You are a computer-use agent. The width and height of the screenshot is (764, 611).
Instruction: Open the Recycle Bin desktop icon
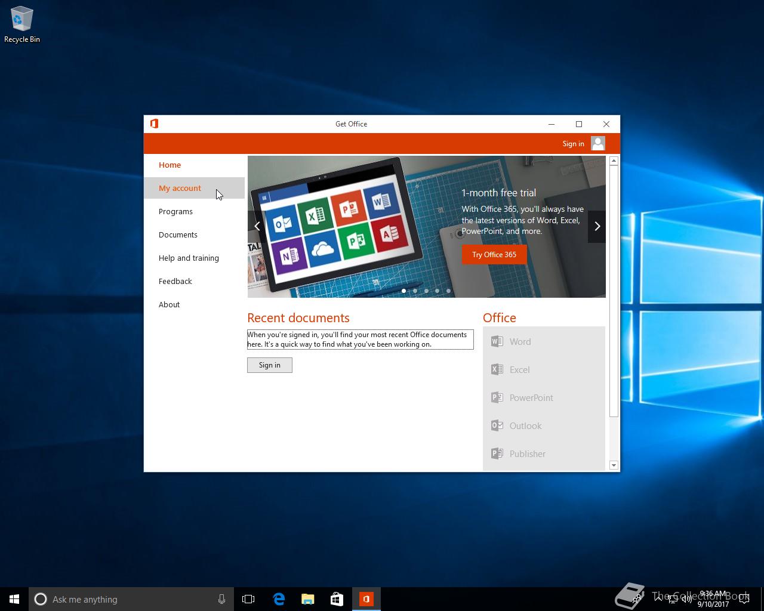[22, 25]
